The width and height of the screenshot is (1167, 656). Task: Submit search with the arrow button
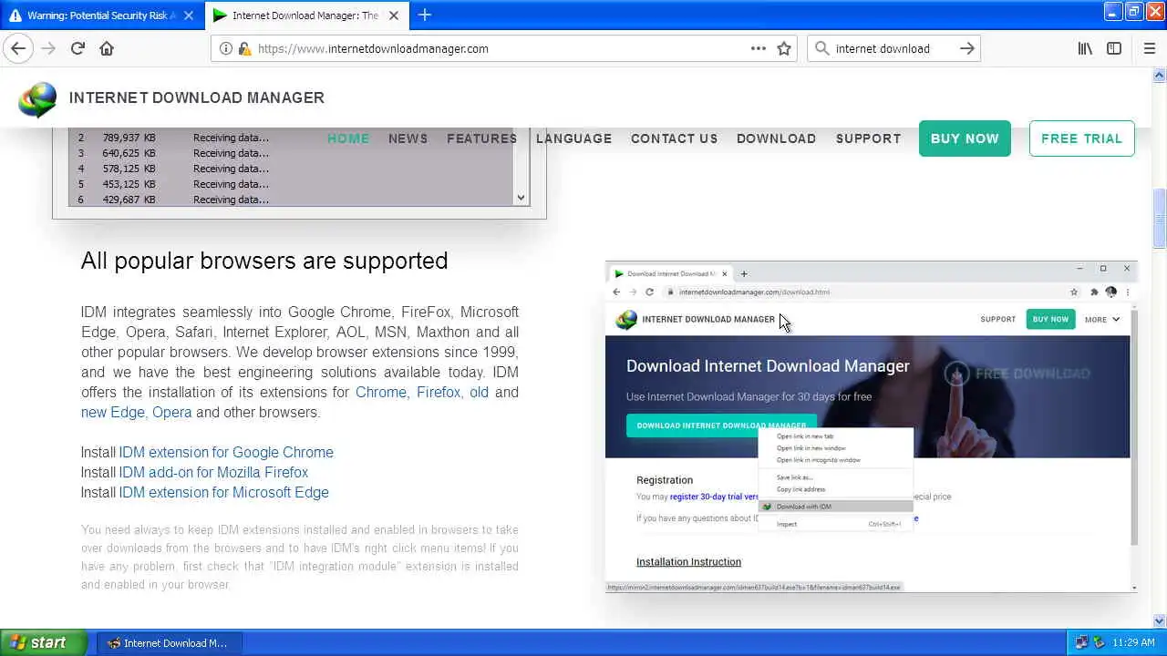967,48
